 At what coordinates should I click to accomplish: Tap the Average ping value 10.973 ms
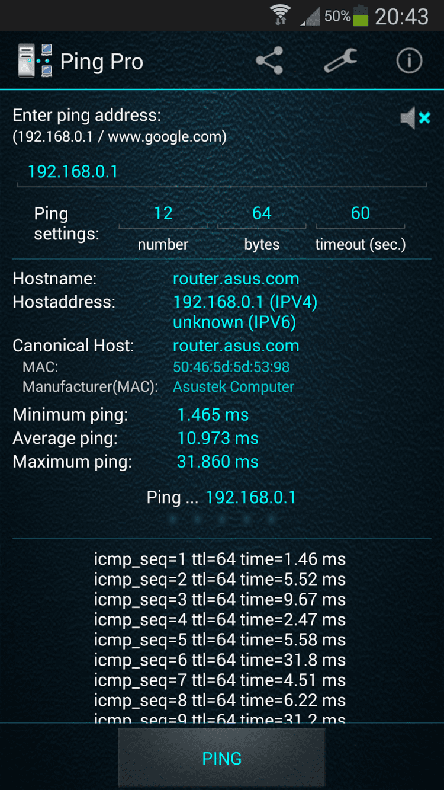tap(218, 439)
